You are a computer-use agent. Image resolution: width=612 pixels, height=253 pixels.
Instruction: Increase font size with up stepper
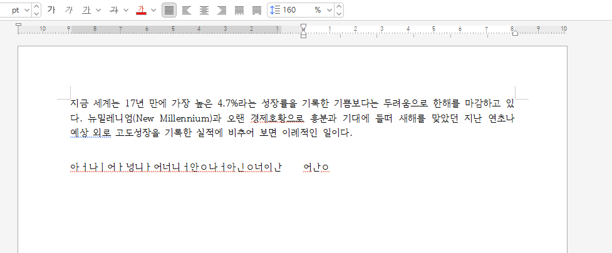pyautogui.click(x=36, y=7)
